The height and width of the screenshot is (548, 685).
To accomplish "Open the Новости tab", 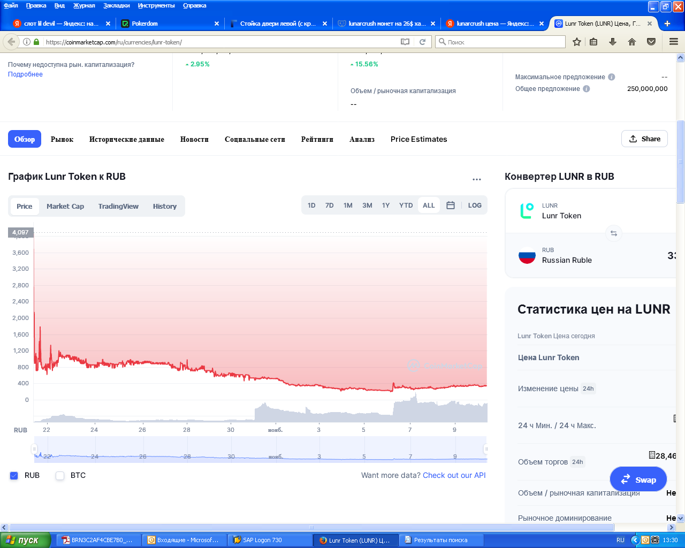I will (x=194, y=139).
